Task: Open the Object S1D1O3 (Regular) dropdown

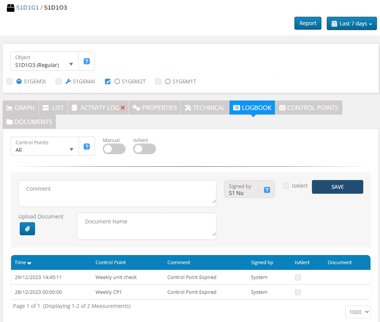Action: tap(45, 62)
